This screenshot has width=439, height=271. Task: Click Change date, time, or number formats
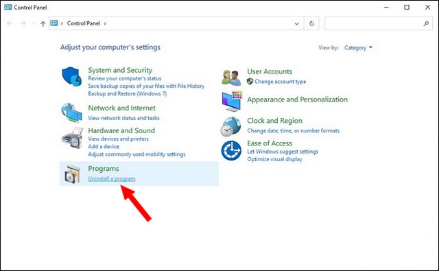(x=293, y=131)
